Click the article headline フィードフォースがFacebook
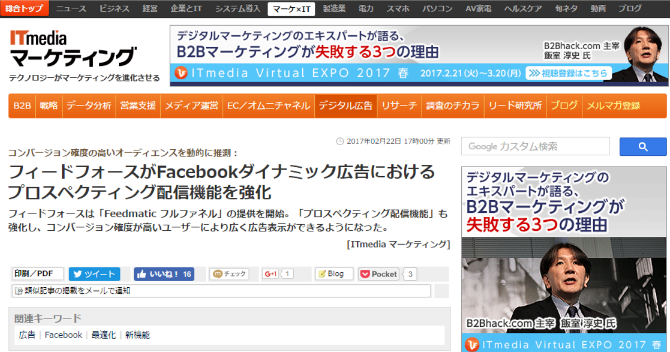Image resolution: width=670 pixels, height=352 pixels. (x=221, y=182)
